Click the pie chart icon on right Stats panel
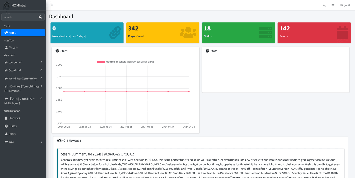Image resolution: width=355 pixels, height=178 pixels. point(207,51)
